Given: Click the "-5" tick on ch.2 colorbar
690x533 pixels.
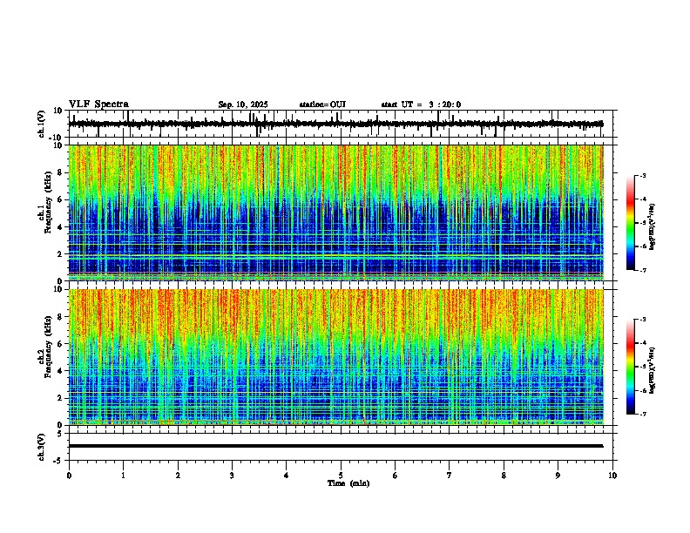Looking at the screenshot, I should pyautogui.click(x=643, y=367).
